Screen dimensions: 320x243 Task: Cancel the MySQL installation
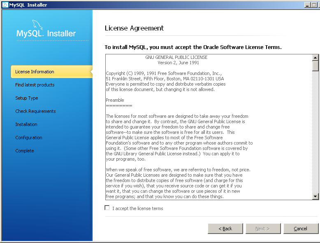(301, 229)
